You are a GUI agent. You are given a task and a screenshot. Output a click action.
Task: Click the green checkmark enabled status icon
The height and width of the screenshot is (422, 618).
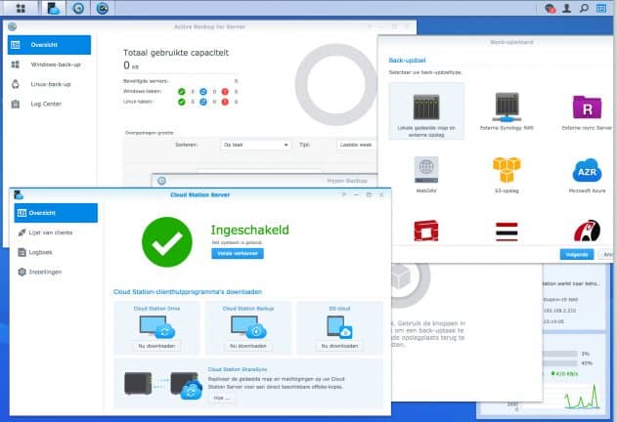click(167, 242)
